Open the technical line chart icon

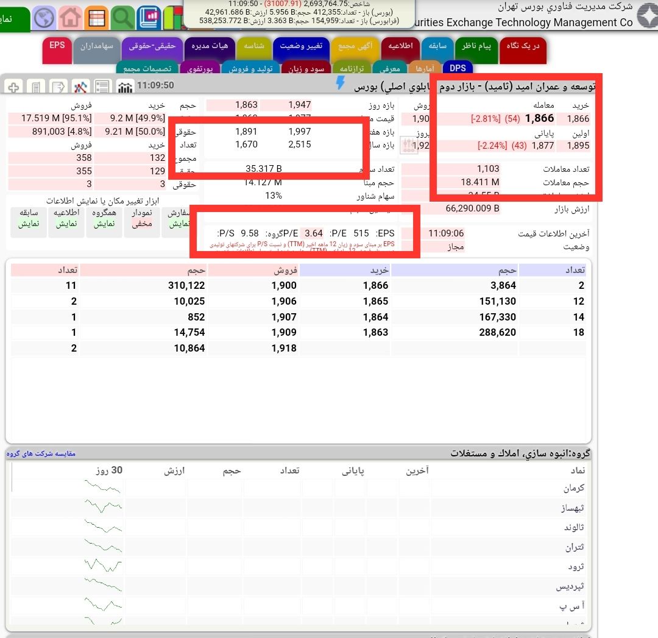click(80, 87)
